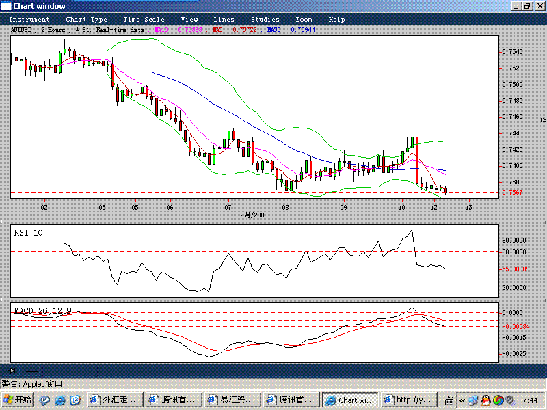Image resolution: width=547 pixels, height=410 pixels.
Task: Click the -0.0025 MACD axis label
Action: pos(514,354)
